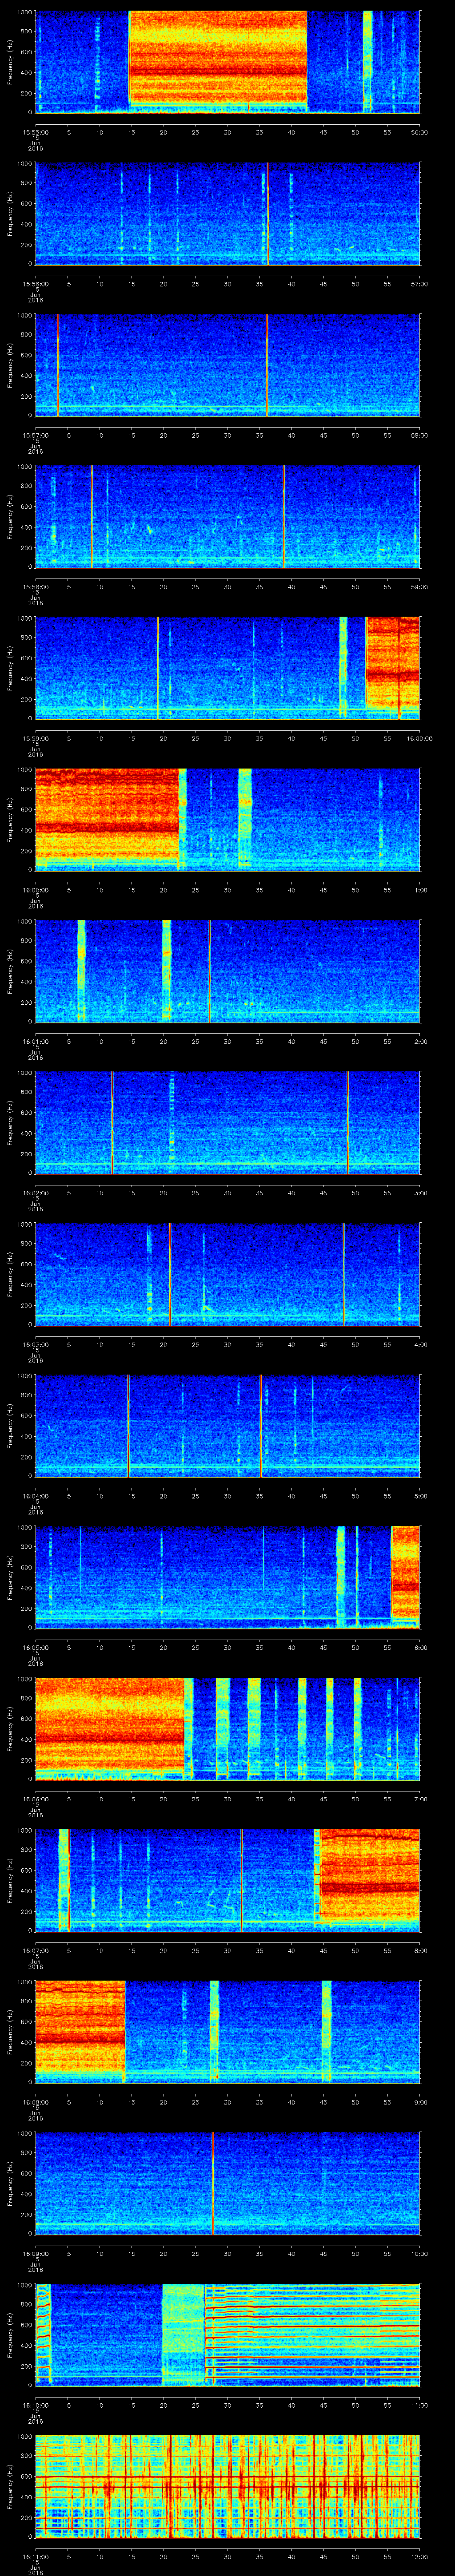Open the spectrogram panel starting at 16:09:00
This screenshot has height=2576, width=455.
click(227, 2182)
